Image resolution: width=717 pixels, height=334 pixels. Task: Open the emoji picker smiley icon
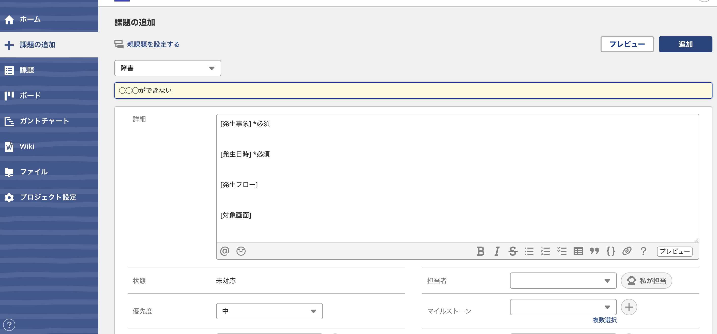tap(241, 251)
